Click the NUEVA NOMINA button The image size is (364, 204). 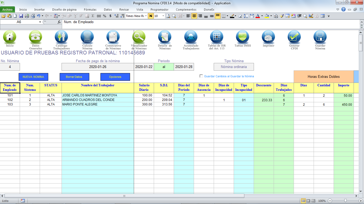pyautogui.click(x=33, y=77)
